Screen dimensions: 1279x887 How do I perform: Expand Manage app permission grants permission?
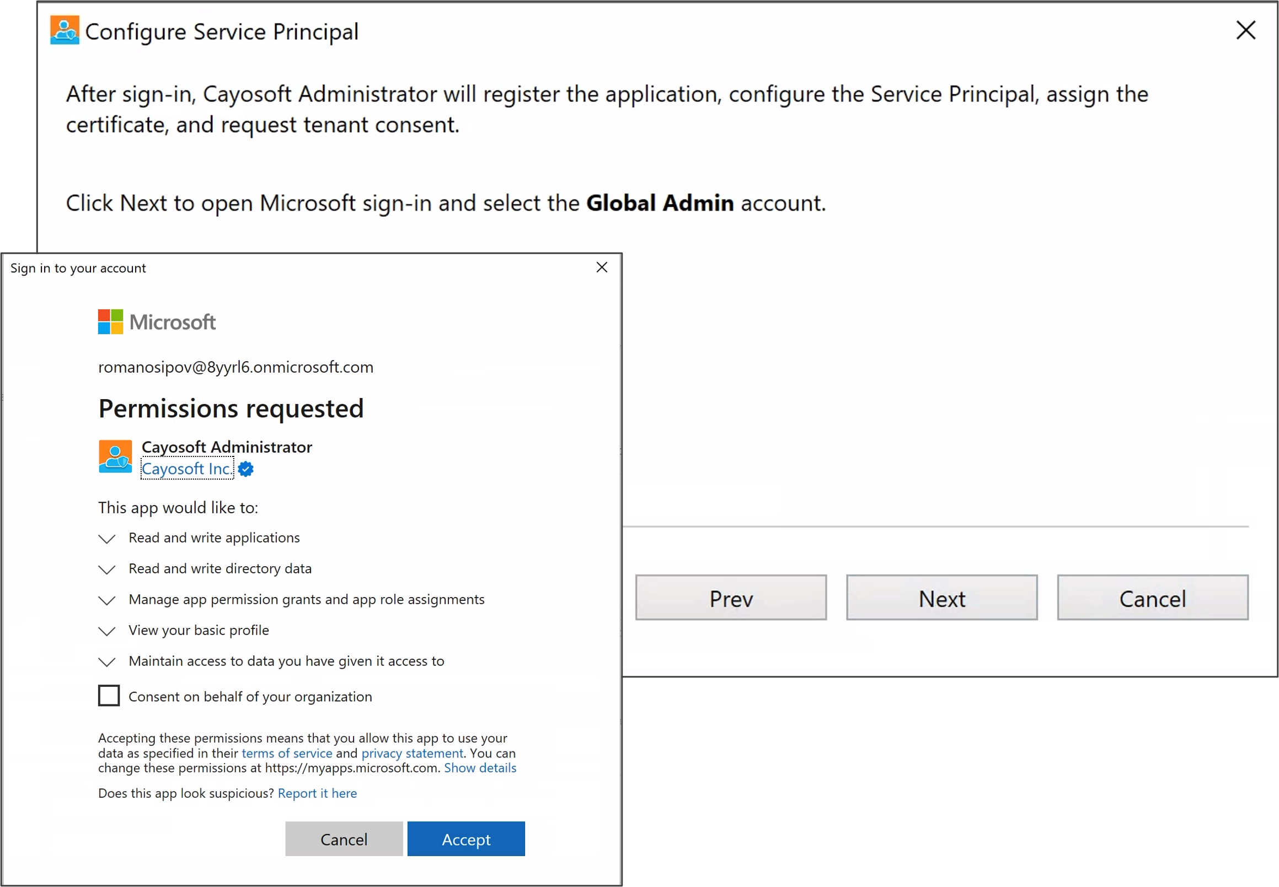[107, 600]
